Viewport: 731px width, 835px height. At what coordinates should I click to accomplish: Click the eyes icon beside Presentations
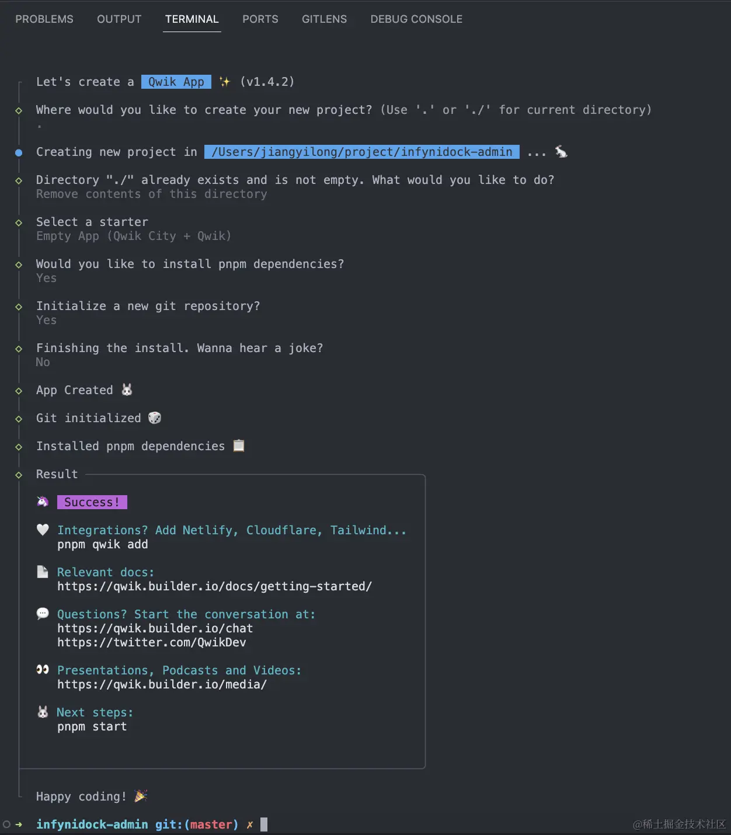coord(43,670)
